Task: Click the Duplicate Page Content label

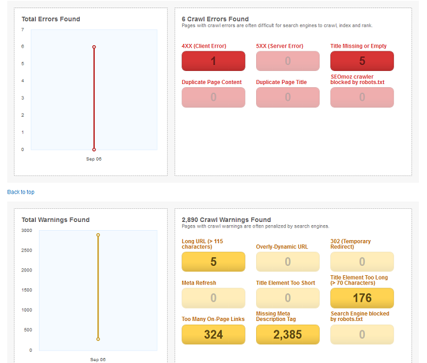Action: (212, 82)
